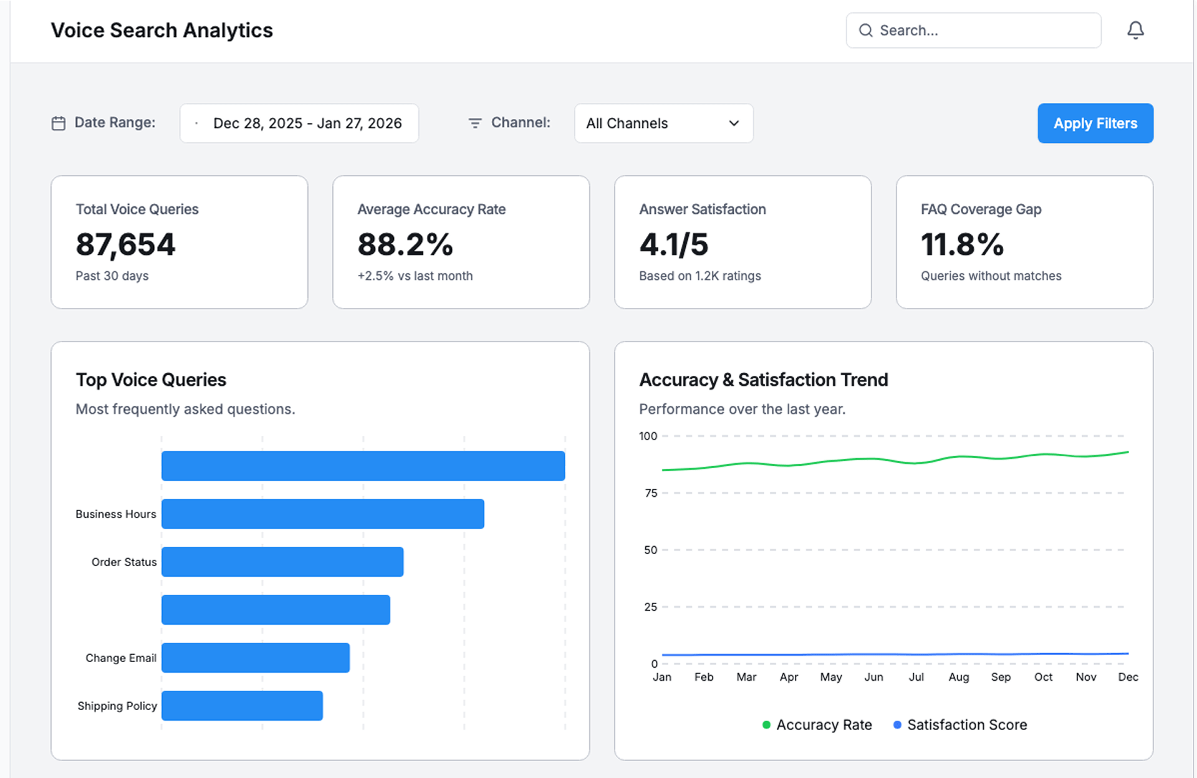1197x778 pixels.
Task: Select the Business Hours bar
Action: [x=322, y=514]
